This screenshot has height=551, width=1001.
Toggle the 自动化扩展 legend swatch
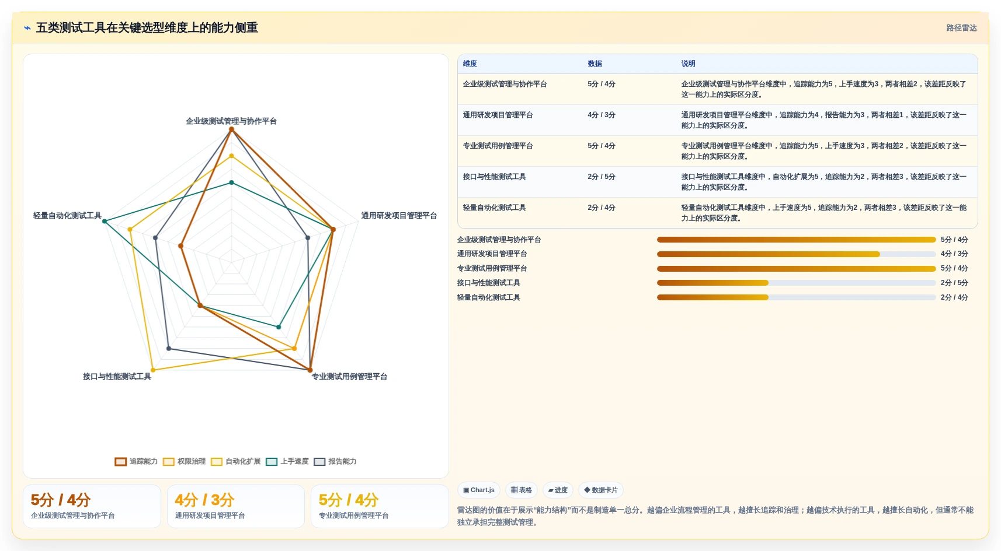pyautogui.click(x=217, y=462)
